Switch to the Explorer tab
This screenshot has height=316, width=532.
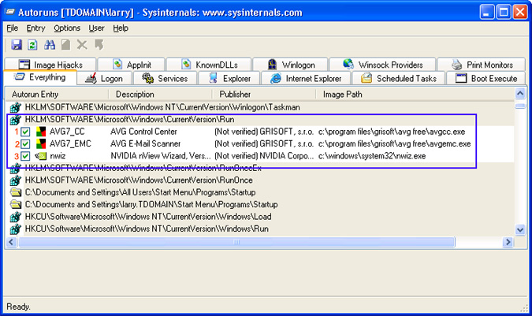229,78
